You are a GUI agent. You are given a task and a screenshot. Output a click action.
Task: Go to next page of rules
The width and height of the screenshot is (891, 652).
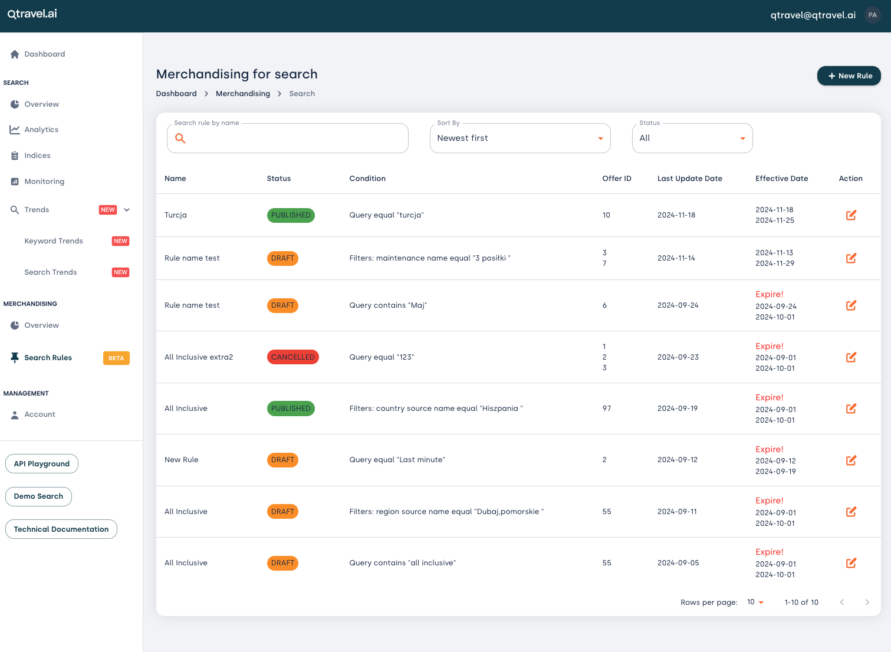tap(867, 602)
